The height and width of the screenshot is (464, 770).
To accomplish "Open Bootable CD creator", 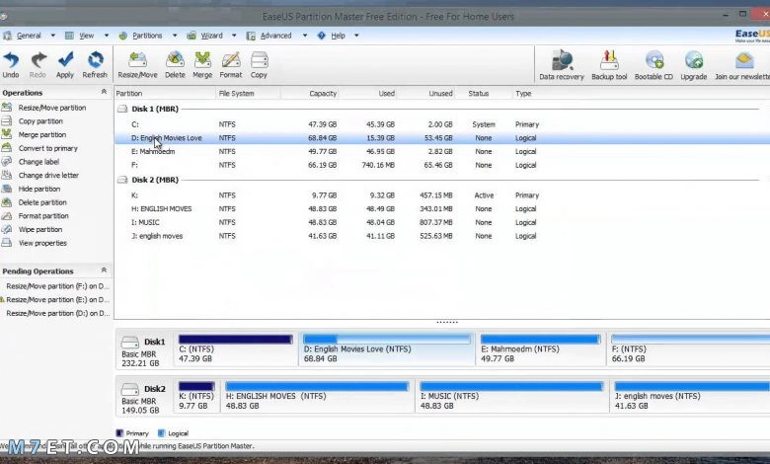I will [x=654, y=65].
